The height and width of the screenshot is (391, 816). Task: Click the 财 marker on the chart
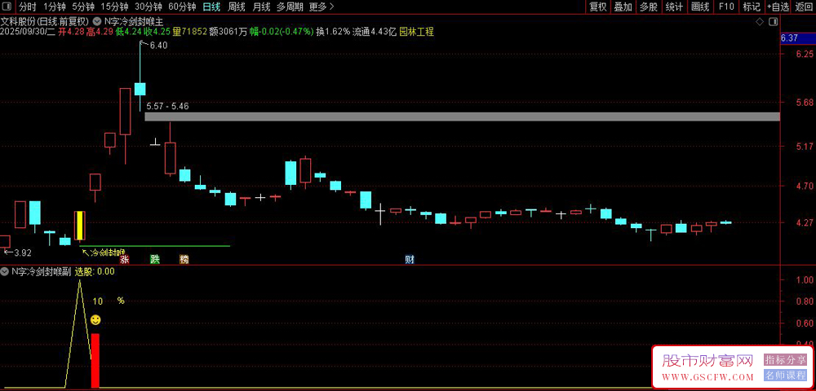(410, 259)
